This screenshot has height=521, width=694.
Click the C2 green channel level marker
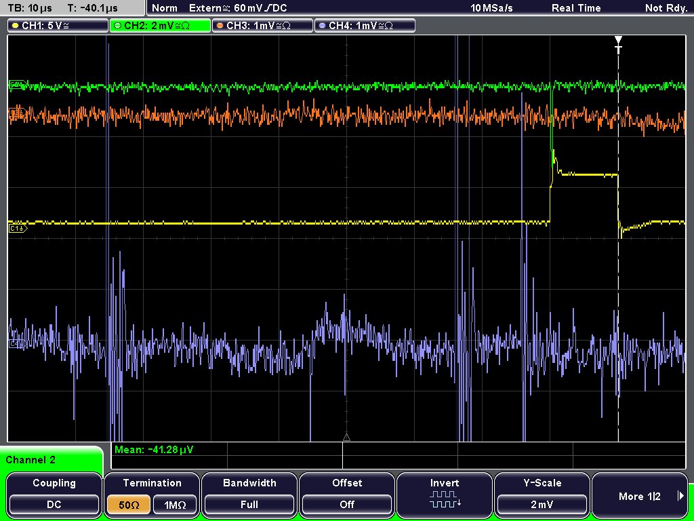coord(17,85)
